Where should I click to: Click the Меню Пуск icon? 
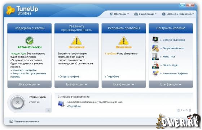click(x=155, y=56)
